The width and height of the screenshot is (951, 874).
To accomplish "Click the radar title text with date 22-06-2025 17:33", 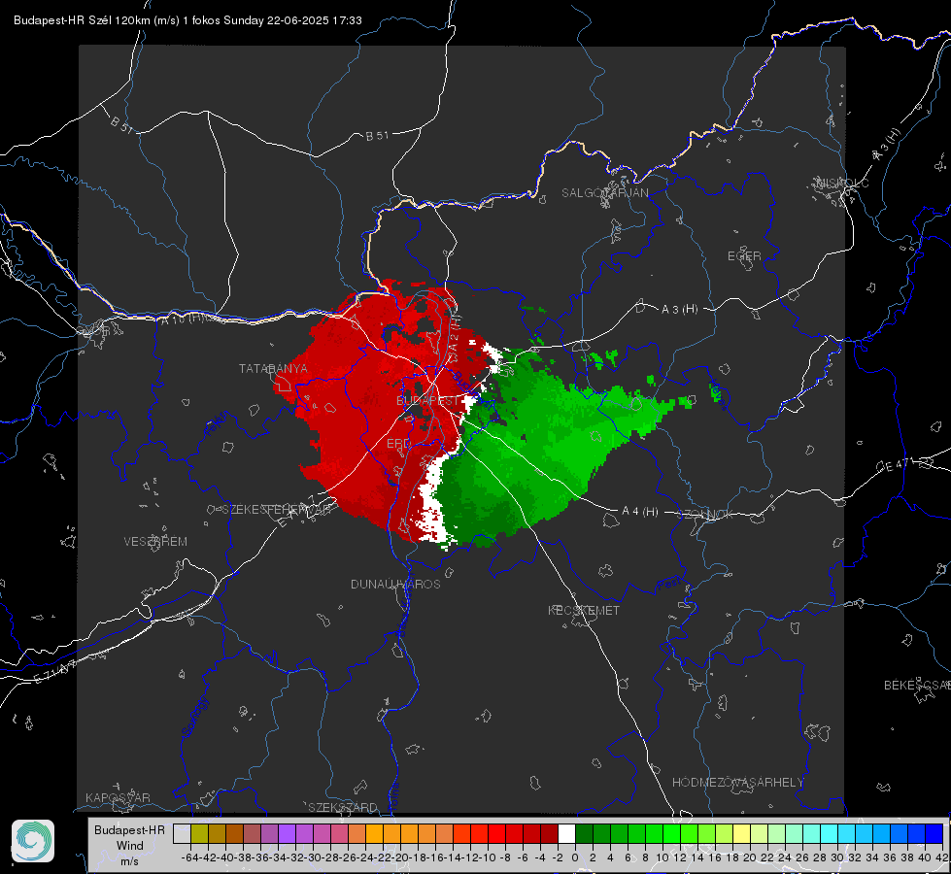I will pyautogui.click(x=187, y=20).
